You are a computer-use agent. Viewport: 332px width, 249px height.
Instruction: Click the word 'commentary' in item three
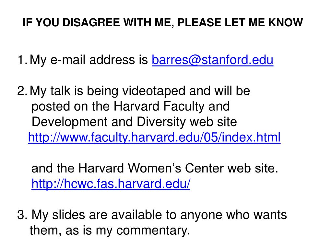coord(152,231)
